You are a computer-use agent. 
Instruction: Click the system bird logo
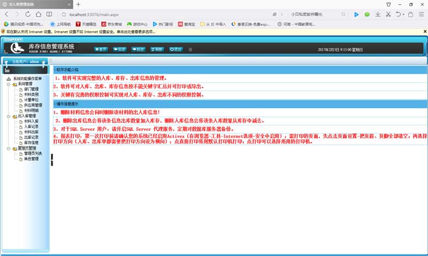(17, 48)
